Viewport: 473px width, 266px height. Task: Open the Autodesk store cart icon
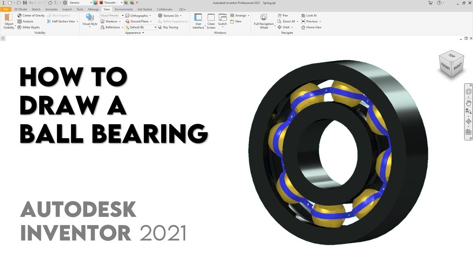(431, 3)
